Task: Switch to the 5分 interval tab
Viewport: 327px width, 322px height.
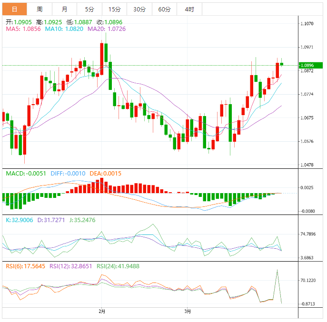Action: (x=89, y=9)
